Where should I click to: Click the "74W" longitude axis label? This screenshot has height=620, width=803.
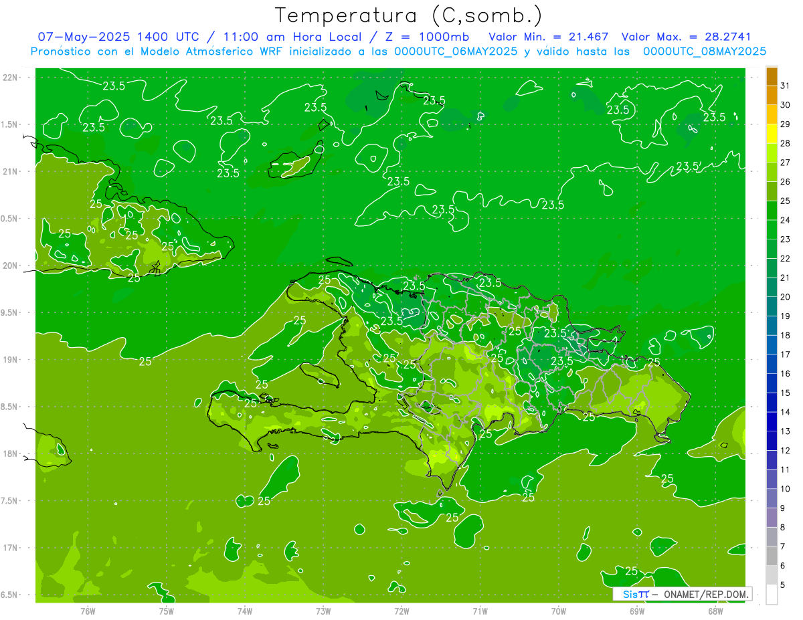pos(244,611)
